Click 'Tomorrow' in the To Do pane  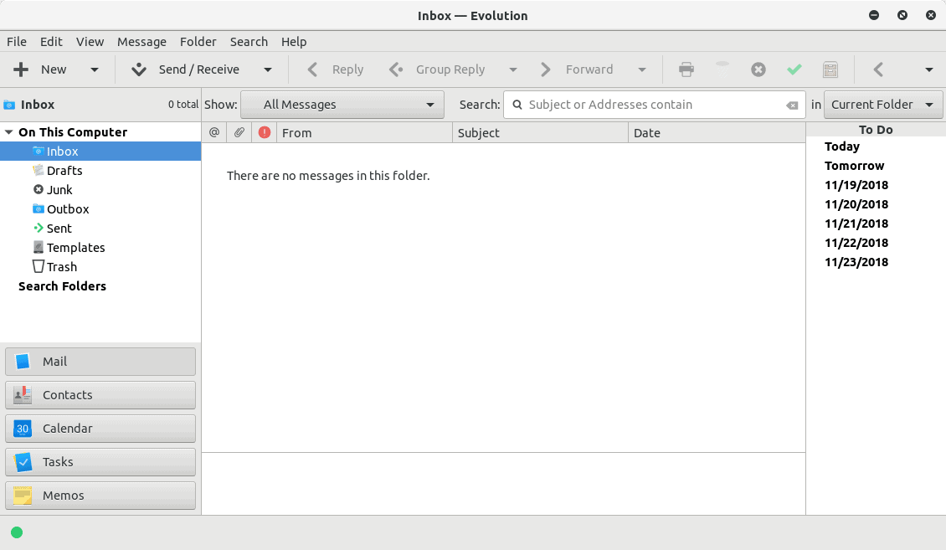click(854, 166)
